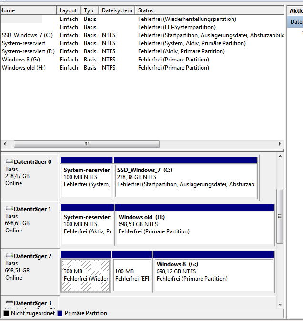Select System-reserviert partition on Datenträger 1
This screenshot has width=303, height=321.
(87, 225)
